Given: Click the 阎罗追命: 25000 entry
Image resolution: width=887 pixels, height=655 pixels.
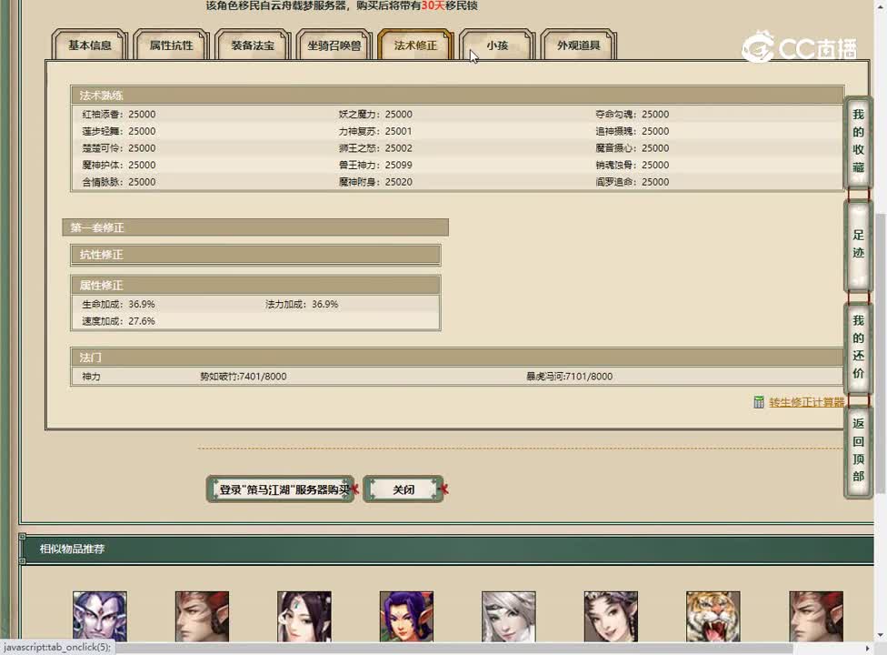Looking at the screenshot, I should (633, 182).
